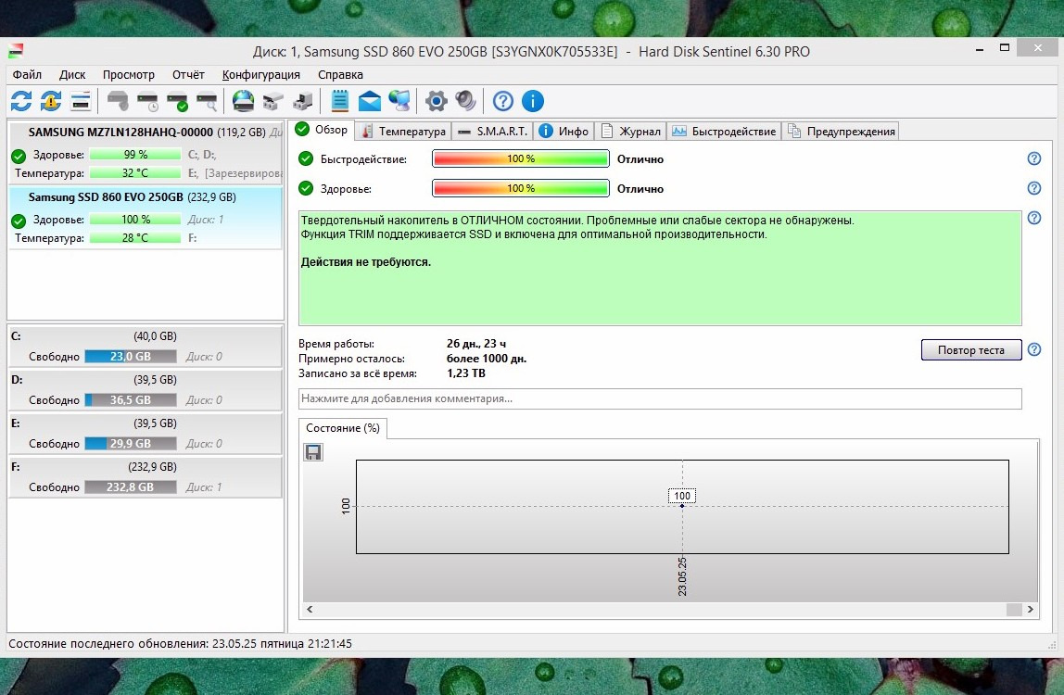The image size is (1064, 695).
Task: Click the disk with magnifier toolbar icon
Action: (206, 101)
